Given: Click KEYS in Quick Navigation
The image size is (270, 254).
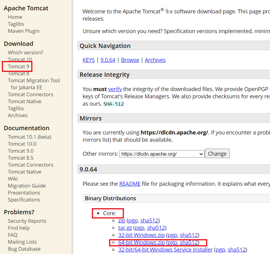Looking at the screenshot, I should [x=89, y=60].
